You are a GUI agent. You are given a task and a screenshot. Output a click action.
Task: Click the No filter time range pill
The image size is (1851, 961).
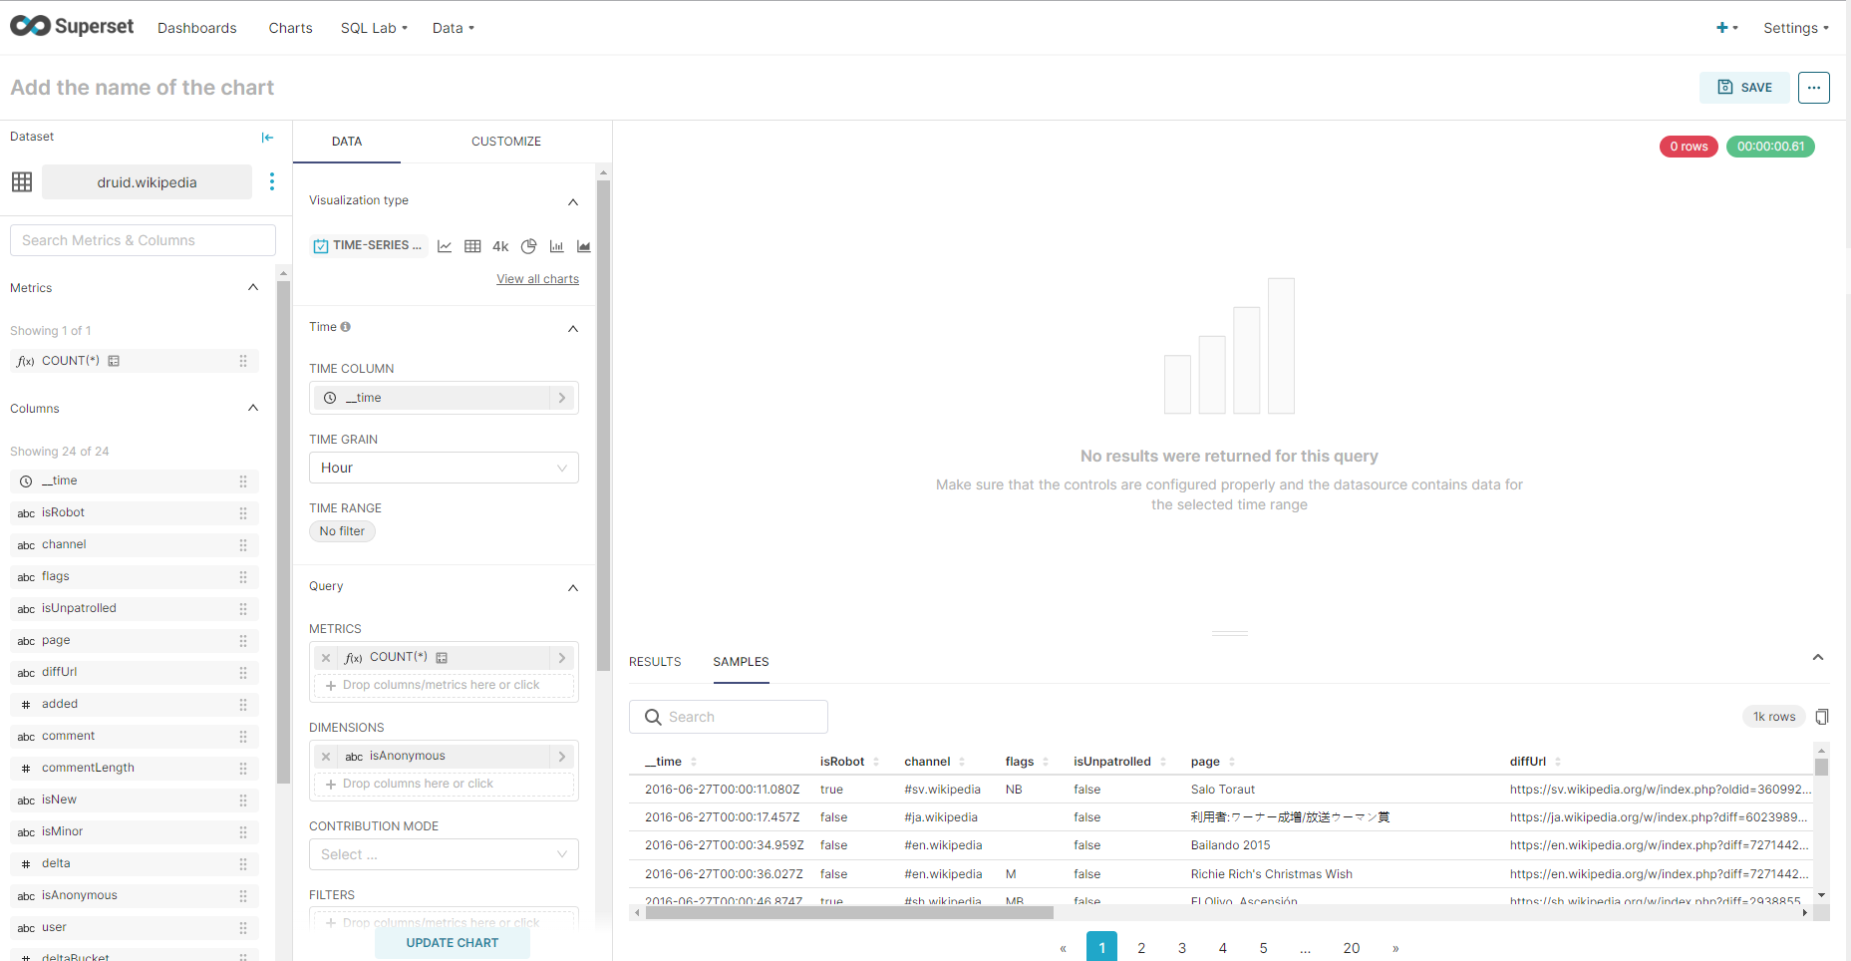click(342, 531)
